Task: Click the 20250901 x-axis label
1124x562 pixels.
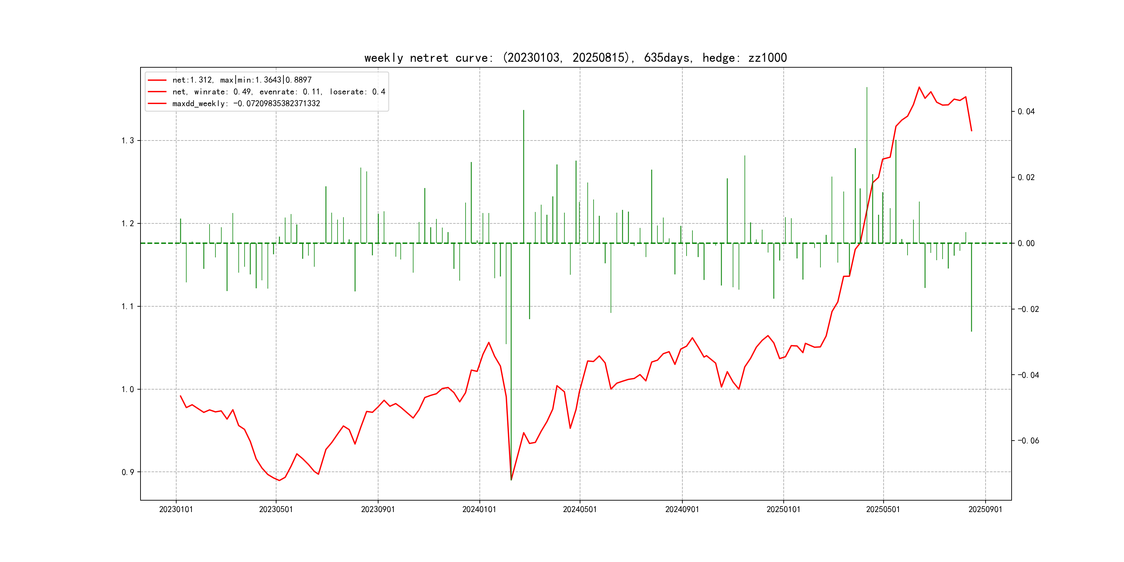Action: (985, 509)
